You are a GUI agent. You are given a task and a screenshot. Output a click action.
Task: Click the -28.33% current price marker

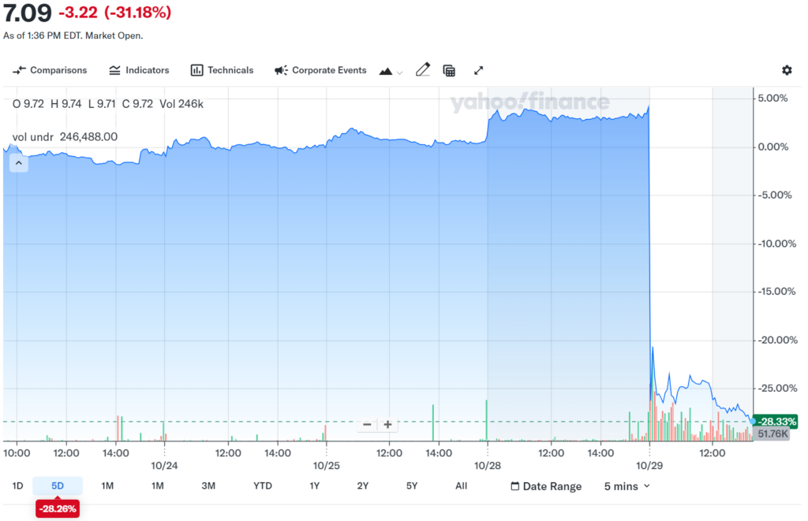776,421
